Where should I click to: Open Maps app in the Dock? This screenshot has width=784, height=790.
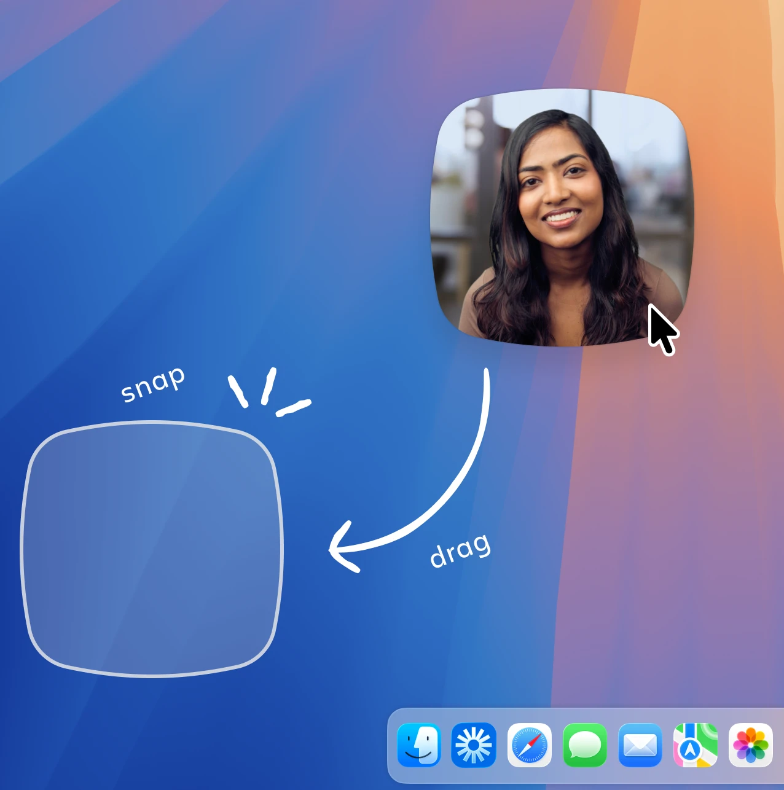696,745
